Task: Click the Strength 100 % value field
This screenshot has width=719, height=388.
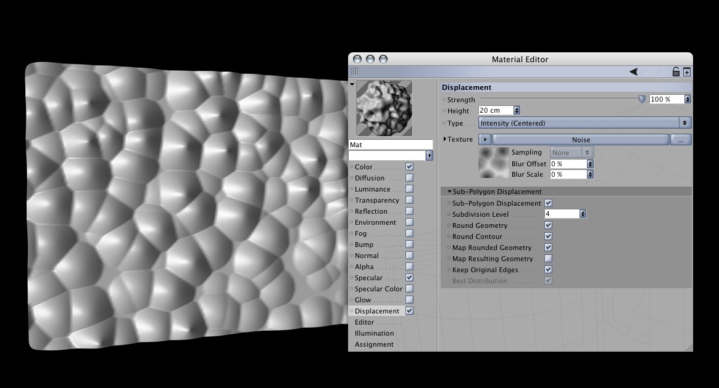Action: tap(667, 99)
